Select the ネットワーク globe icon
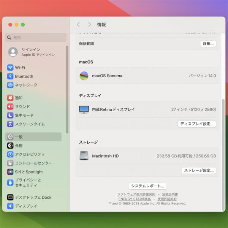The height and width of the screenshot is (228, 228). (10, 85)
